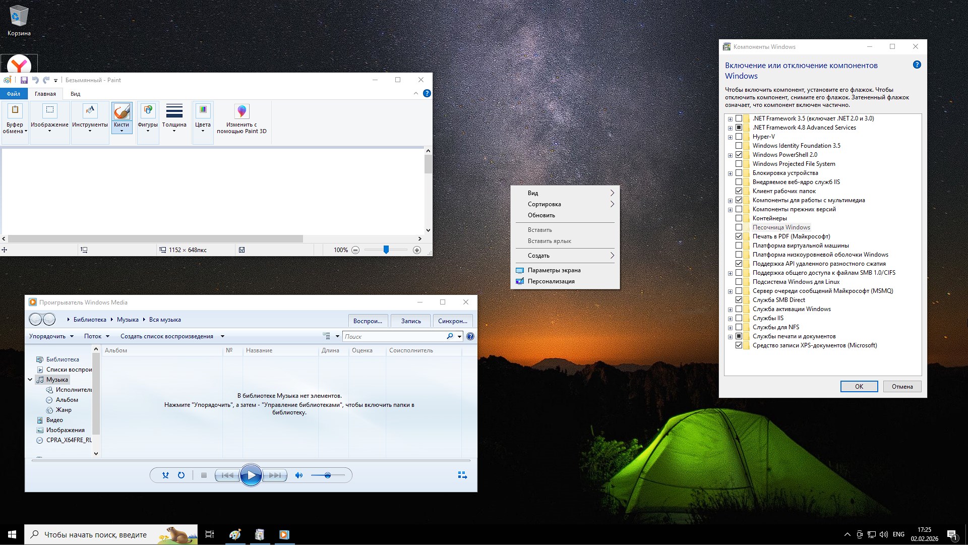Enable shuffle in Windows Media Player
Screen dimensions: 968x545
coord(165,475)
